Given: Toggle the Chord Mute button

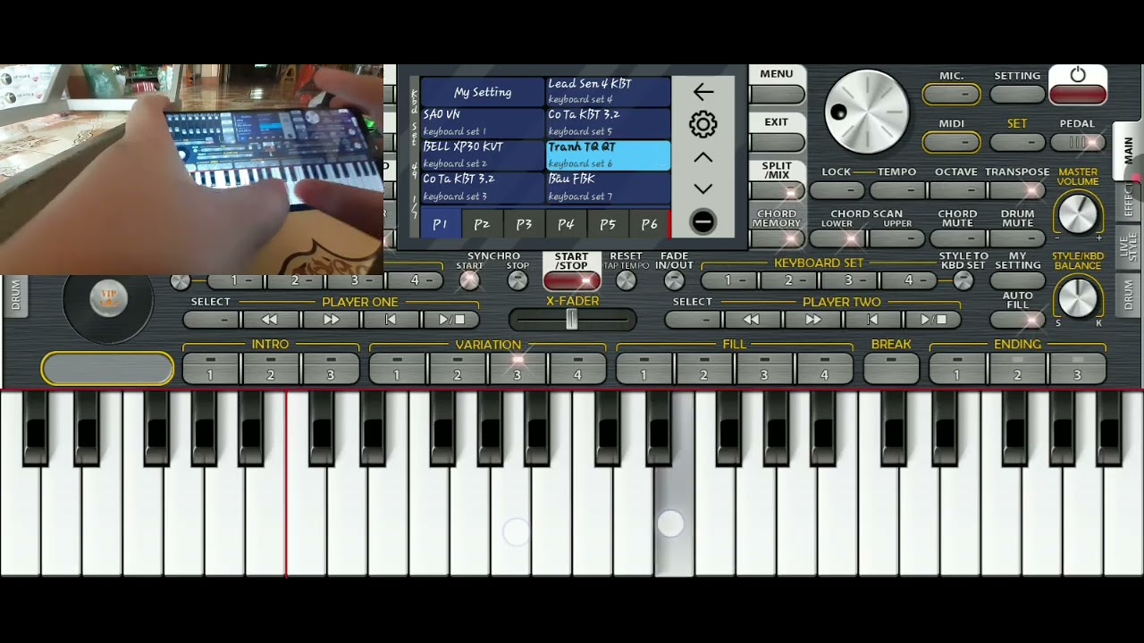Looking at the screenshot, I should point(957,238).
